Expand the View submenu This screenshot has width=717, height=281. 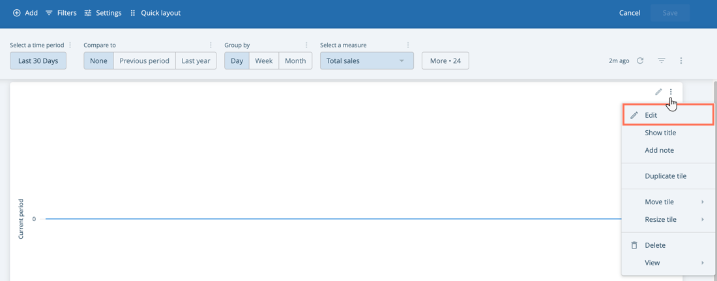tap(667, 263)
